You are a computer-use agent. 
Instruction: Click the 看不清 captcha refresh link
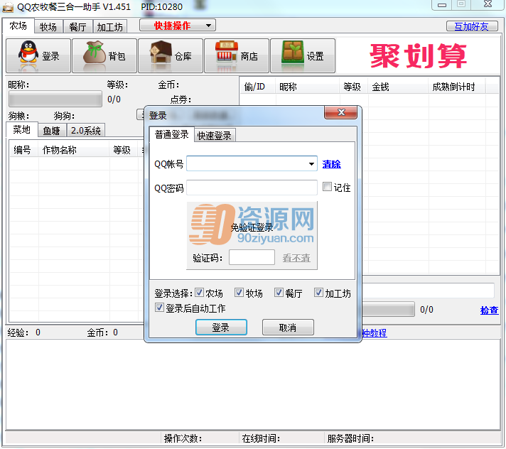point(296,258)
